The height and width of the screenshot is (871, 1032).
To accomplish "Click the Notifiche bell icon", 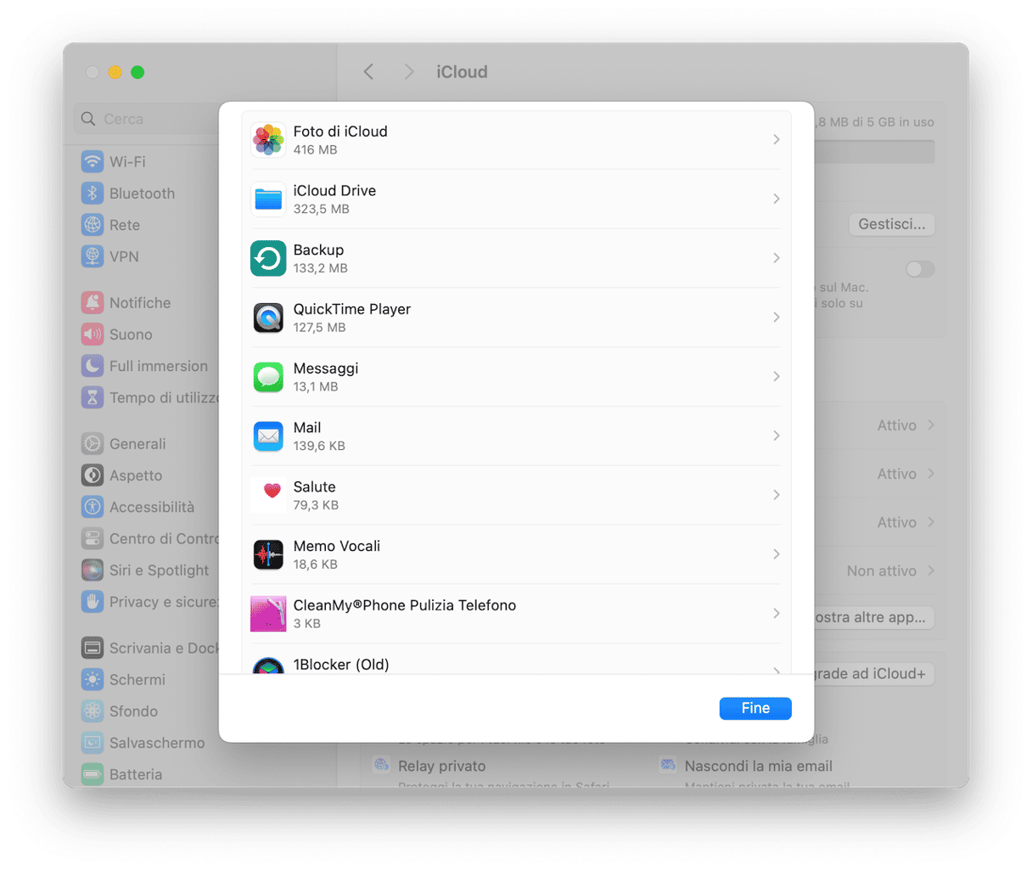I will [93, 302].
